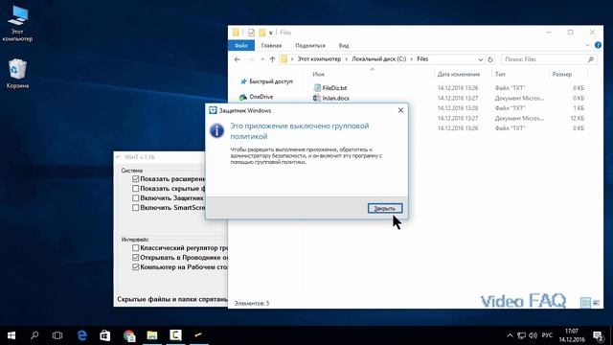Screen dimensions: 613x345
Task: Sort by Размер column header
Action: click(x=562, y=74)
